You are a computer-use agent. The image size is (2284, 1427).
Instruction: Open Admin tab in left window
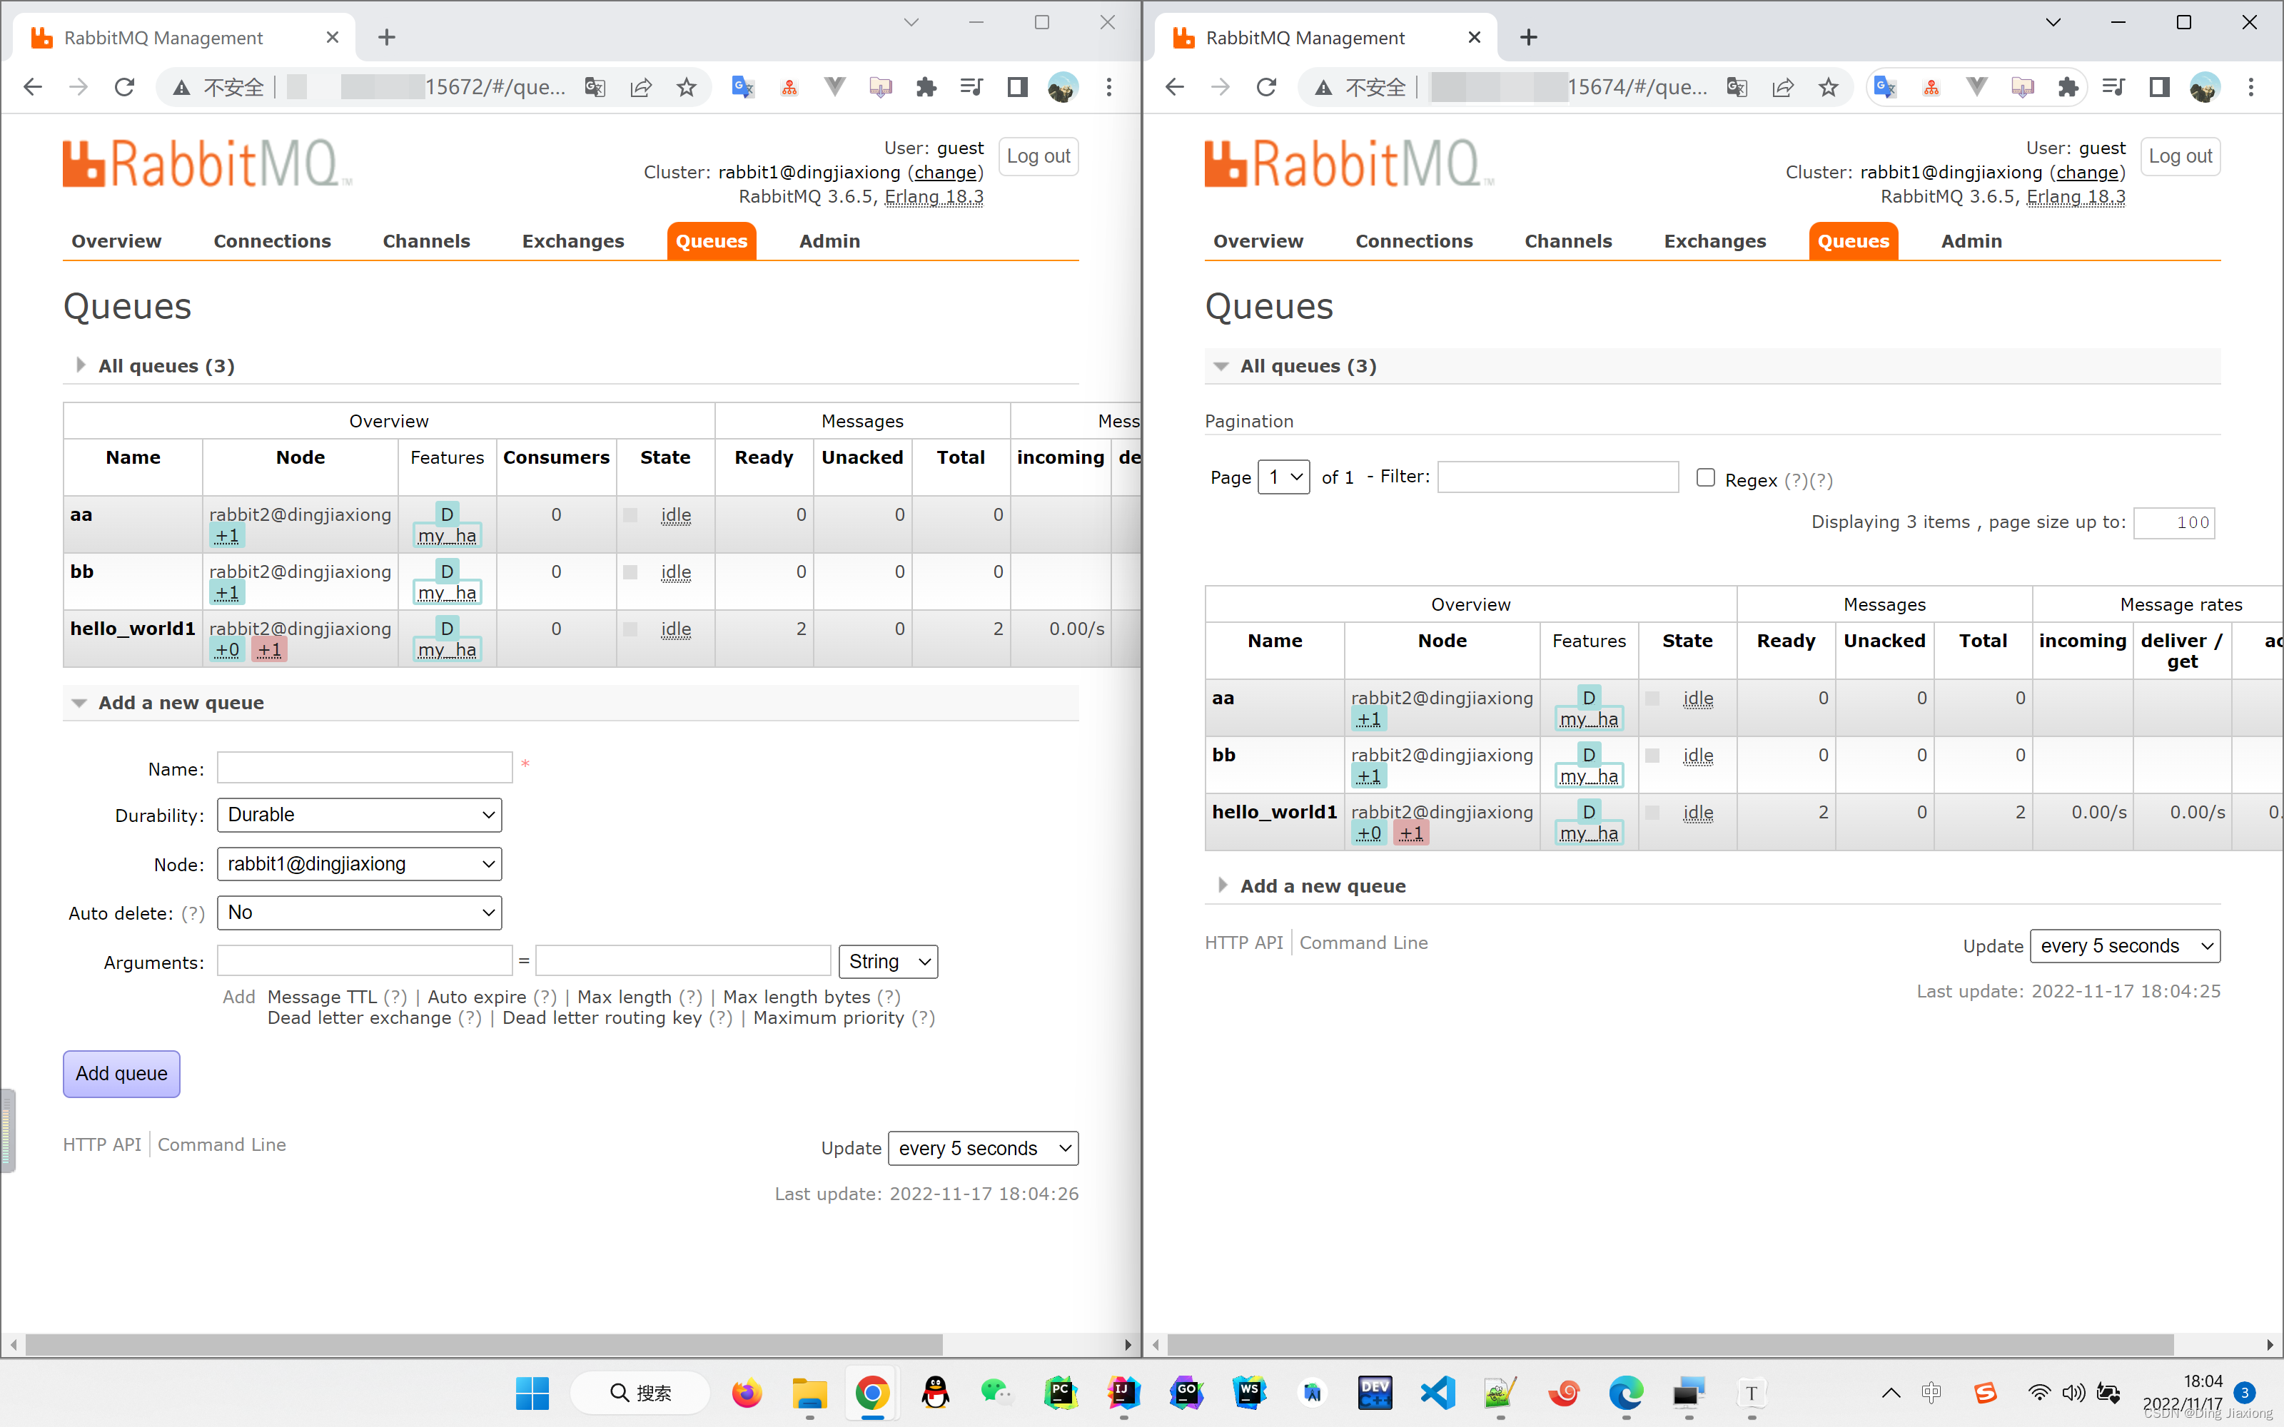tap(829, 242)
